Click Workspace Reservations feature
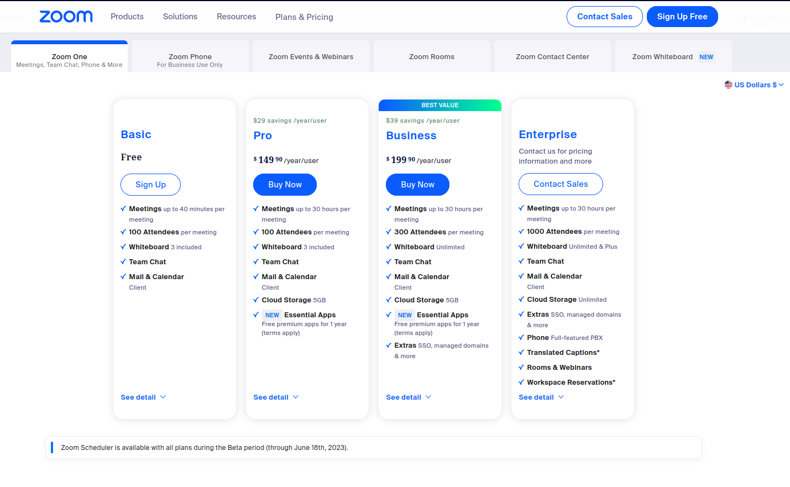Screen dimensions: 790x487 click(x=571, y=383)
